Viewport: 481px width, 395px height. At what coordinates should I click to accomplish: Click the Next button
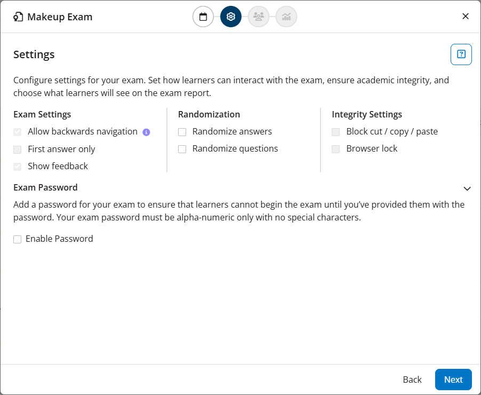coord(453,380)
